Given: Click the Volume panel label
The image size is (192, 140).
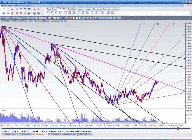Looking at the screenshot, I should point(3,110).
